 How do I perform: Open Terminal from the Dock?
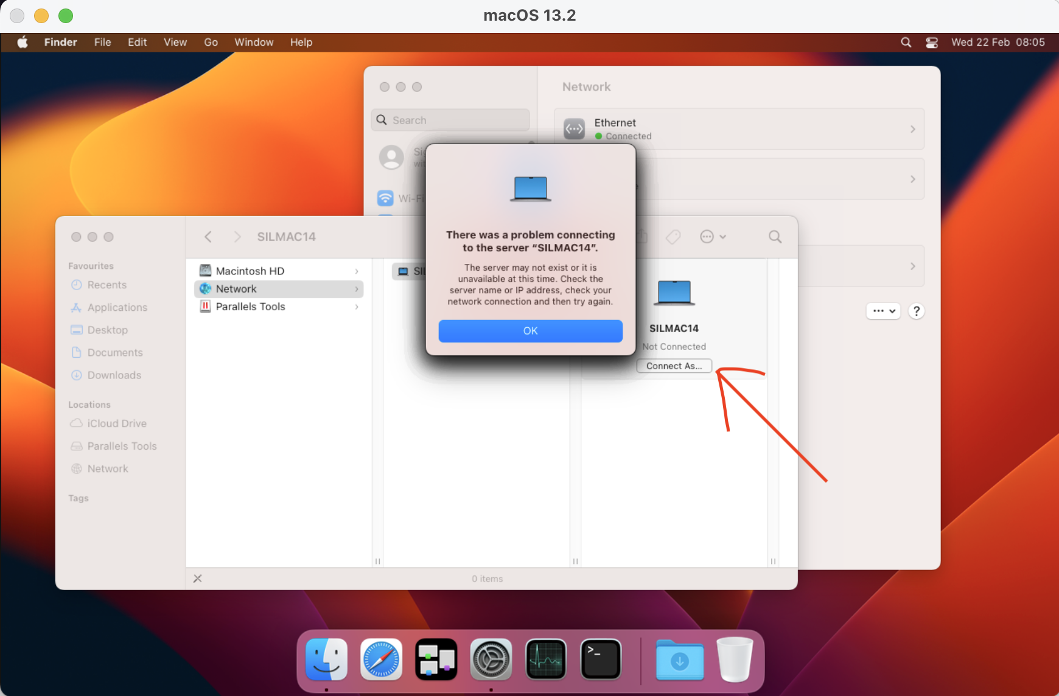601,659
